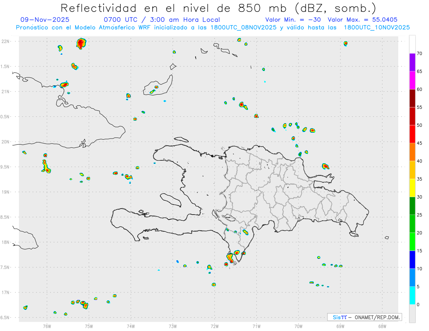
Task: Select the bright red 45–50 dBZ band
Action: (x=412, y=134)
